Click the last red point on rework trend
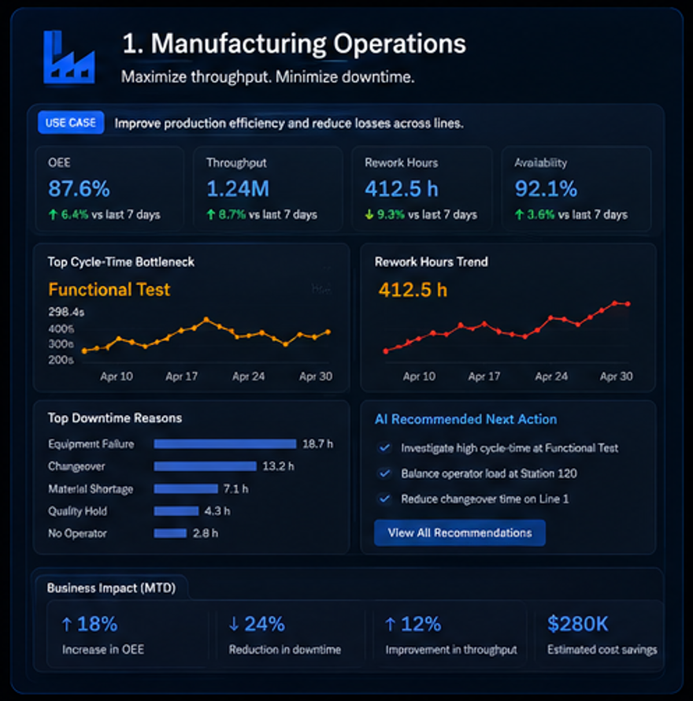This screenshot has height=701, width=693. [x=628, y=304]
